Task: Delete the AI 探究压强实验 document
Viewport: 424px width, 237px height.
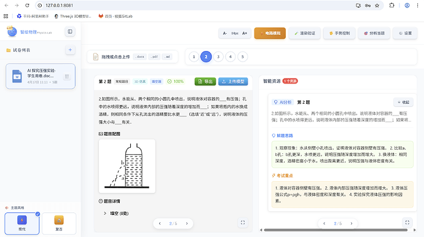Action: (67, 77)
